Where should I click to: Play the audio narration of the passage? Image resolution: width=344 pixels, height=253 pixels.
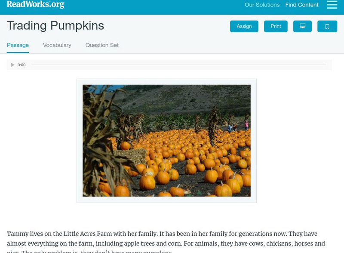12,65
